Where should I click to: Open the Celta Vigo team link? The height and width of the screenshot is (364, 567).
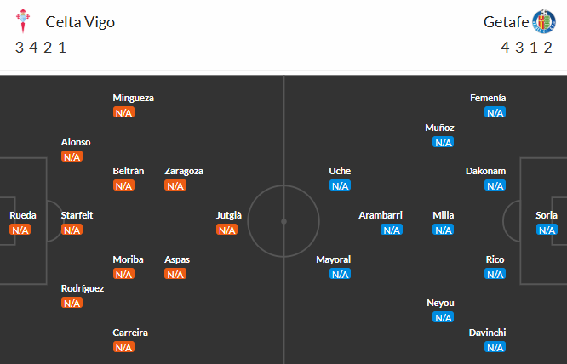pos(80,22)
